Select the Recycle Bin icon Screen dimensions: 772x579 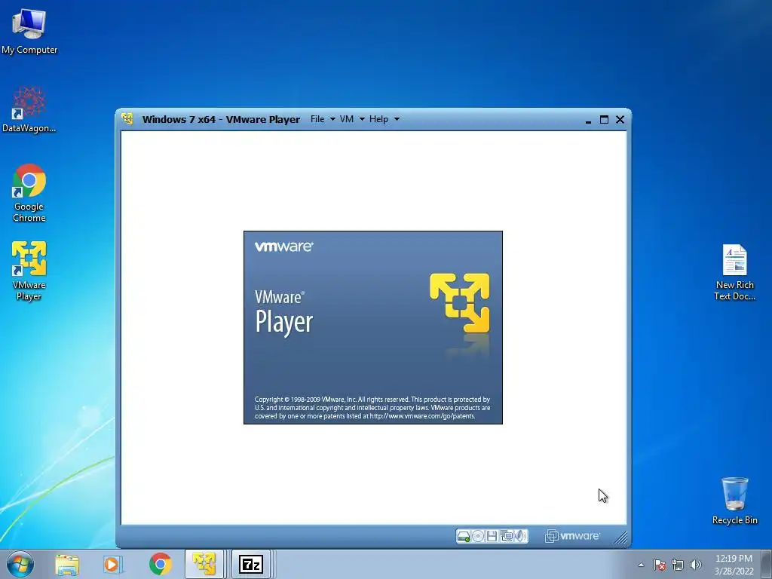[x=734, y=501]
